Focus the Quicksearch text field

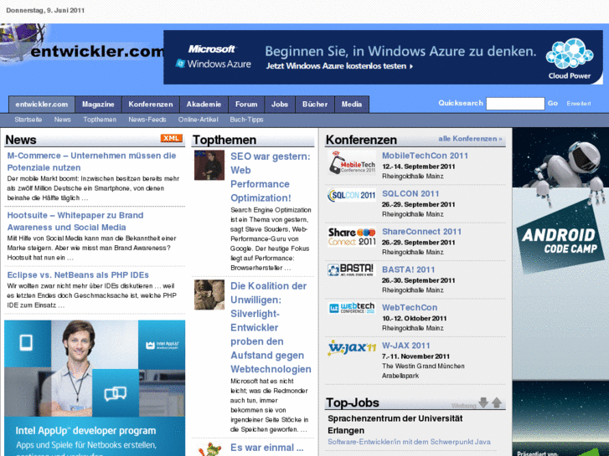coord(514,104)
